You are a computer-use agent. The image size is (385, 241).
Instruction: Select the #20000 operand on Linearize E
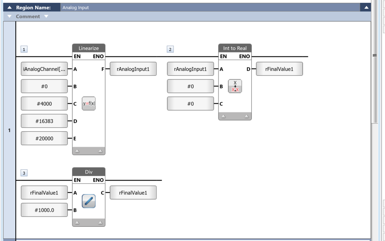click(x=44, y=138)
